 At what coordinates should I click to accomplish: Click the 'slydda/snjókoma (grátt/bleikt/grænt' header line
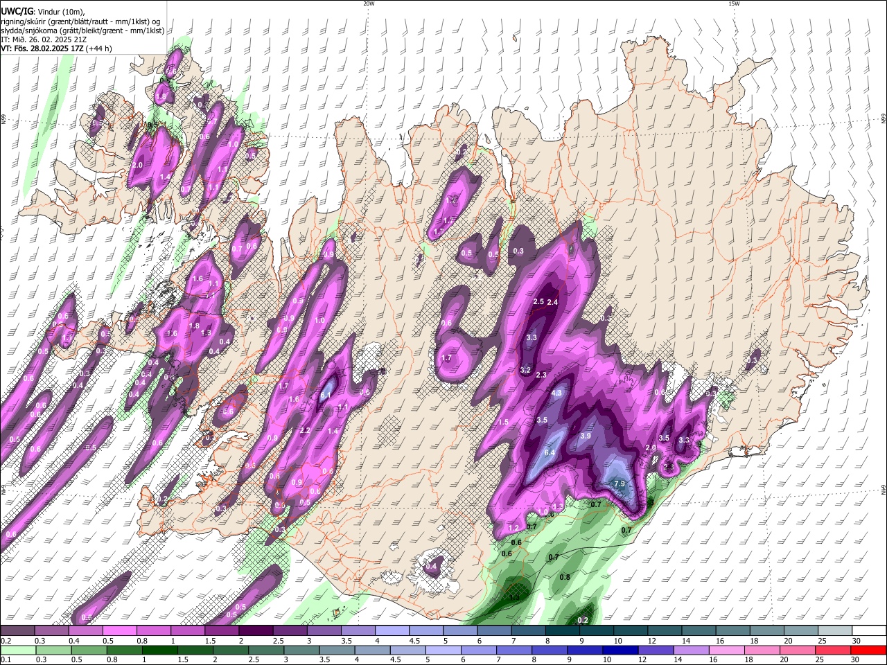(82, 30)
